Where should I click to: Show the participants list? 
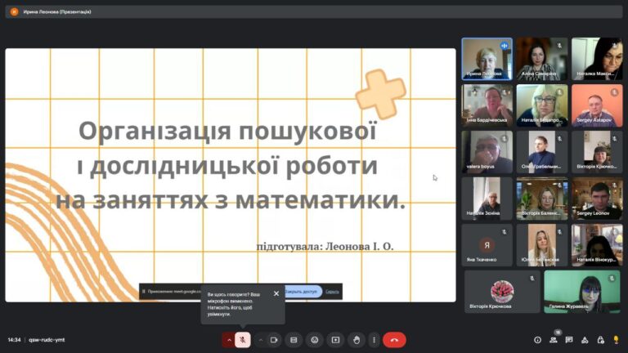click(x=554, y=340)
